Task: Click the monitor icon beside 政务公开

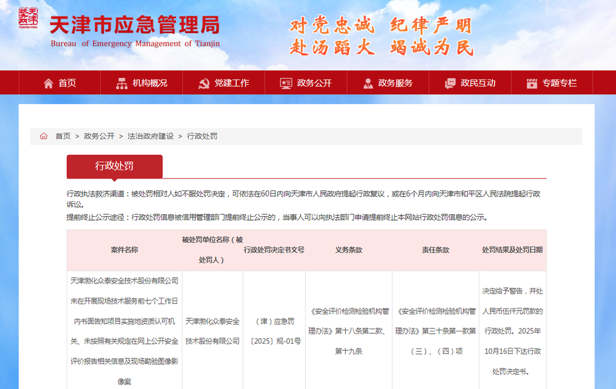Action: [x=286, y=83]
